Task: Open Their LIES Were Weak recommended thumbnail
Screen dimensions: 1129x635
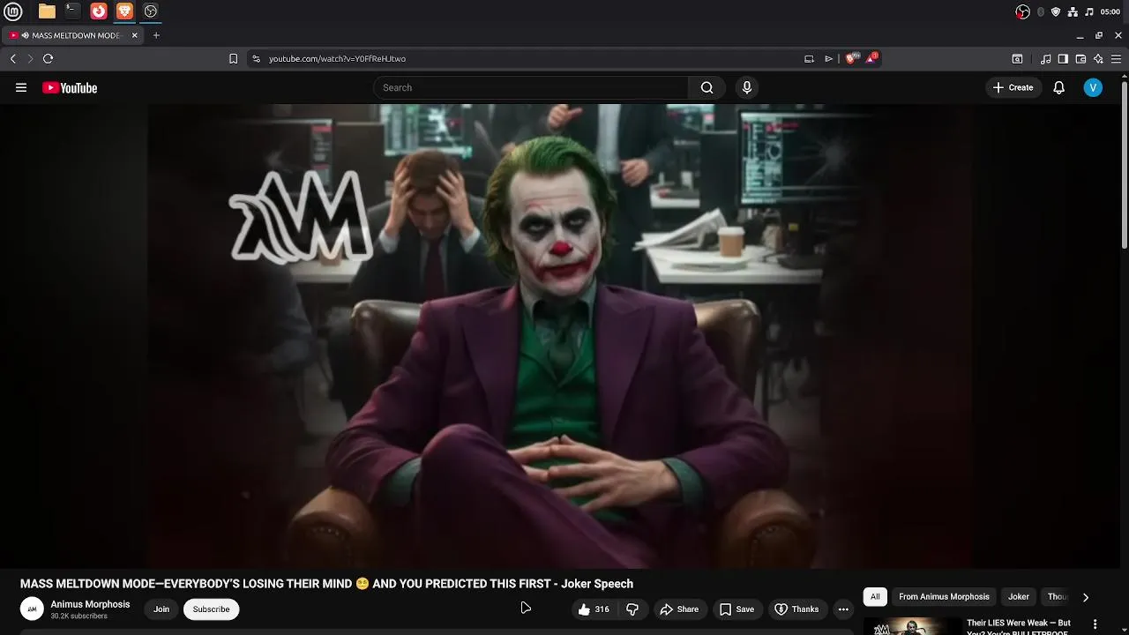Action: [913, 625]
